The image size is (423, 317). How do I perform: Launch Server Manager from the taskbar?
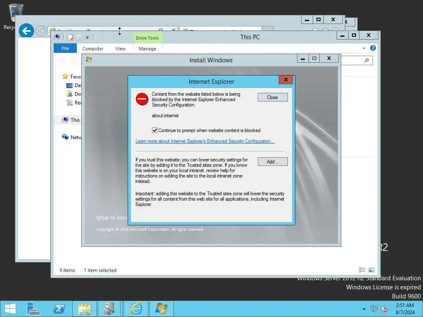[x=33, y=309]
